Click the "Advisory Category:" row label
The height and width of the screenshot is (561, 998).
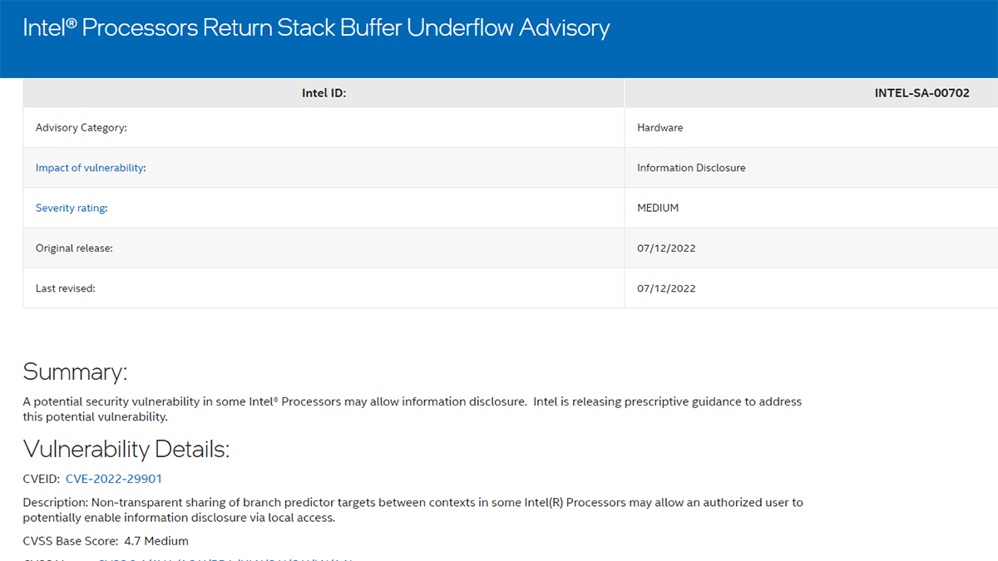82,128
